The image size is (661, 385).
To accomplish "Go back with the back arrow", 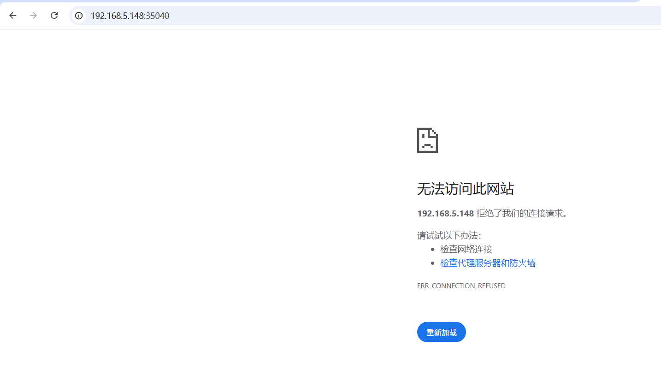I will pyautogui.click(x=13, y=16).
